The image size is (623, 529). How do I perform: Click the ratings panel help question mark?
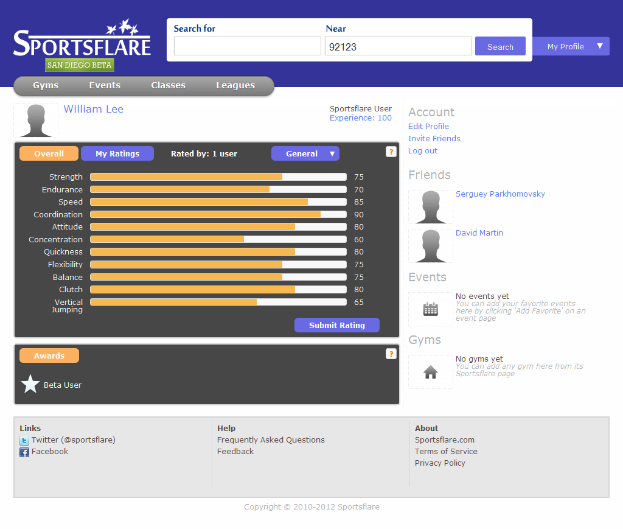point(391,152)
